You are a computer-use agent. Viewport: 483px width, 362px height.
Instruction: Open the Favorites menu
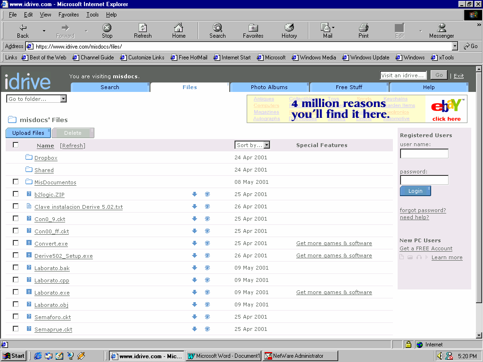click(x=69, y=15)
